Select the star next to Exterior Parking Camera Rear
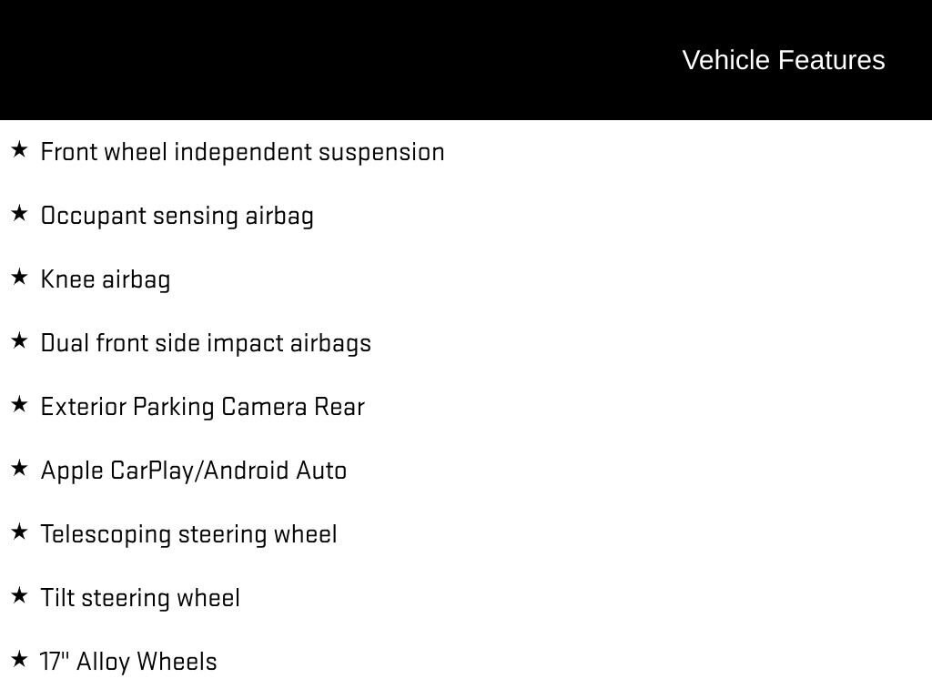This screenshot has width=932, height=699. [19, 405]
